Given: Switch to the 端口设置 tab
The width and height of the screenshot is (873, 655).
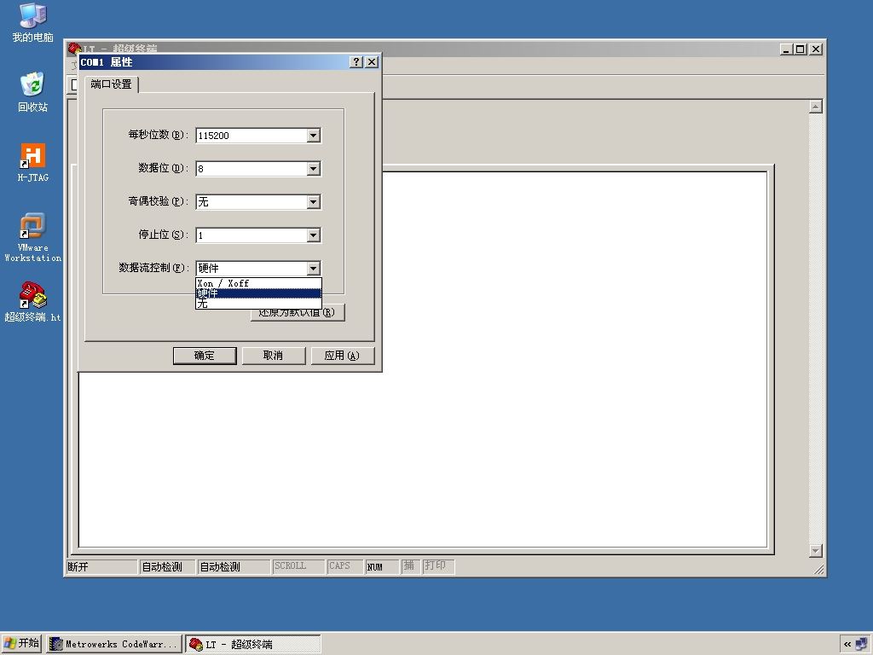Looking at the screenshot, I should 112,84.
